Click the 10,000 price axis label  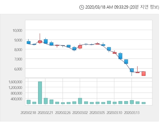tap(17, 30)
